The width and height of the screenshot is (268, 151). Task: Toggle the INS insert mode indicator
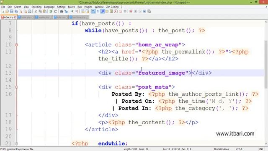click(261, 149)
